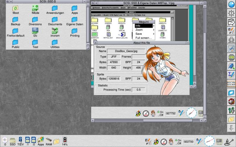This screenshot has height=147, width=236.
Task: Select the imxrom ROM file icon
Action: coord(55,31)
